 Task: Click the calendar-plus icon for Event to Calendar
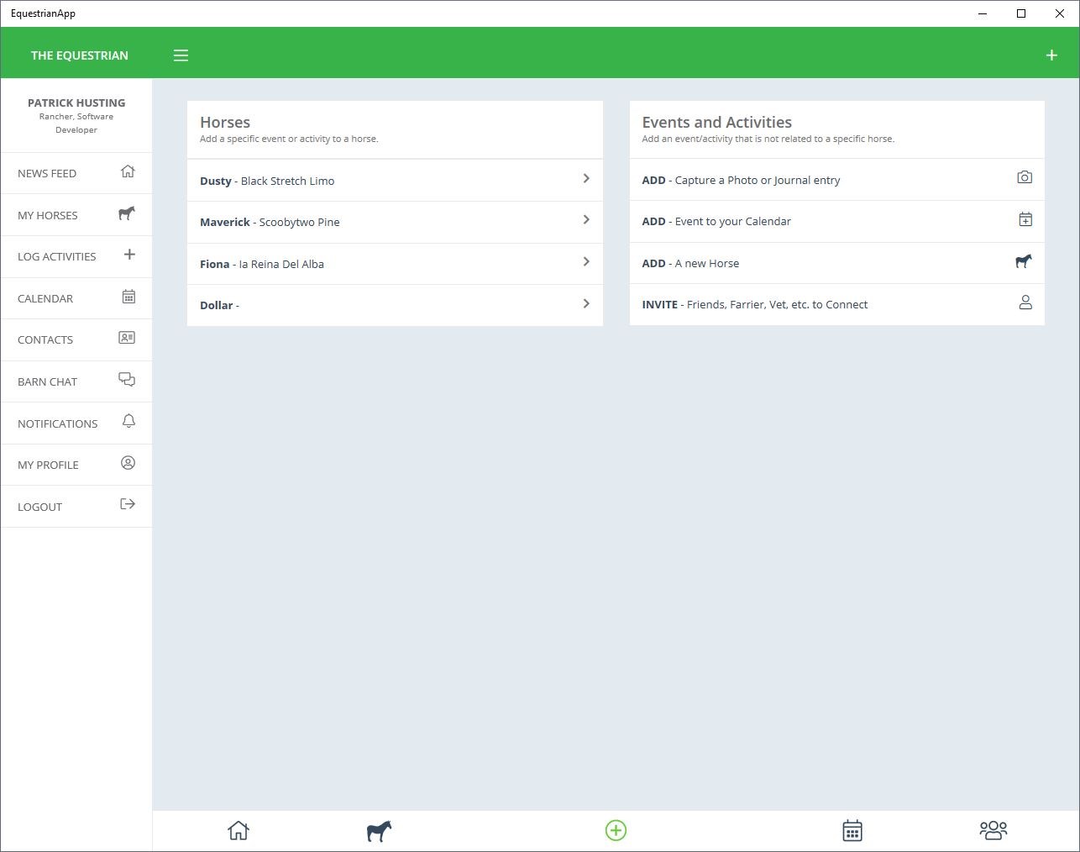[x=1025, y=219]
